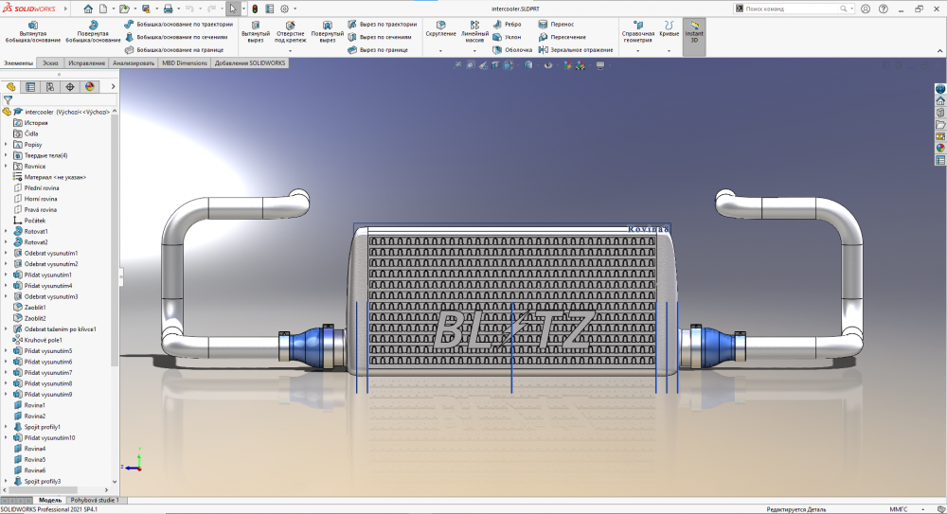This screenshot has width=947, height=514.
Task: Click the Pohybová studie 1 bottom tab
Action: (x=96, y=500)
